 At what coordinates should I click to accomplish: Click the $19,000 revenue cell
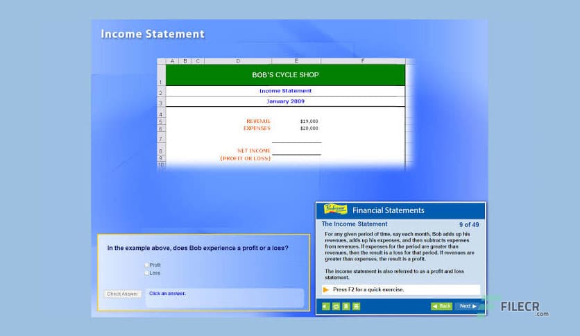[x=296, y=121]
